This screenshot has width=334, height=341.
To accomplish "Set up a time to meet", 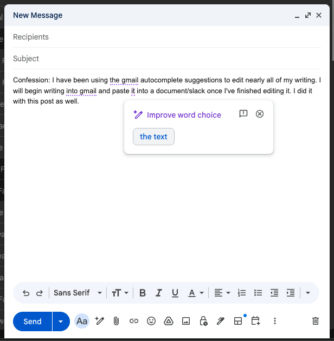I will click(x=256, y=321).
